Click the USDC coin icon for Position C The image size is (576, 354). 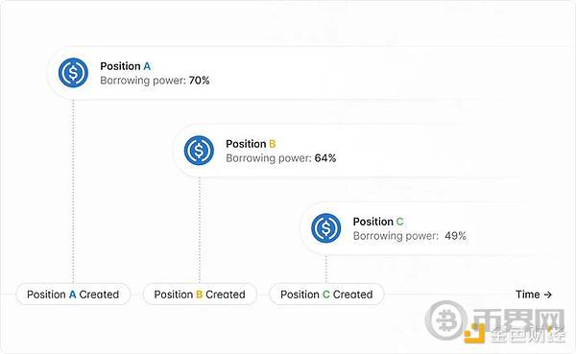click(325, 228)
